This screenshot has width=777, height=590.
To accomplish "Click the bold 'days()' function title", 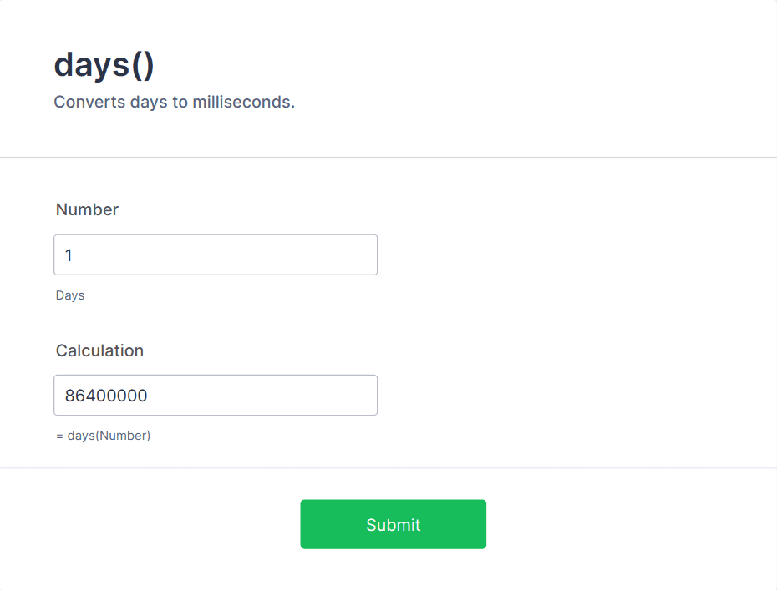I will pyautogui.click(x=104, y=64).
